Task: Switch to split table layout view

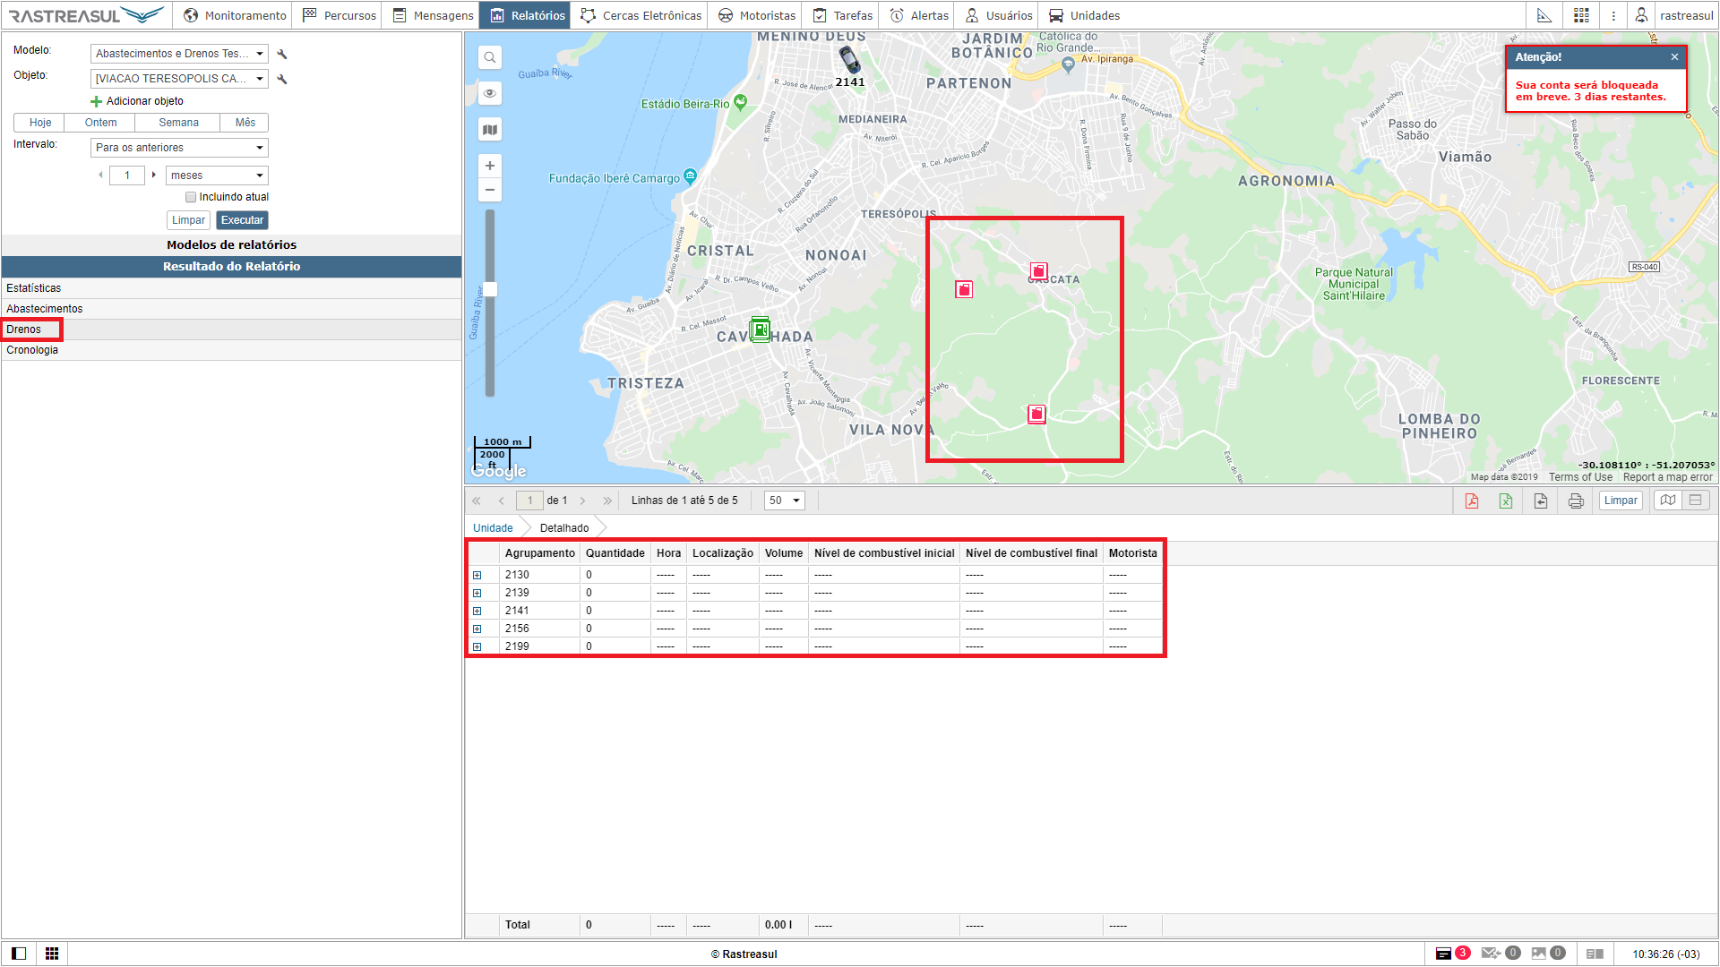Action: pyautogui.click(x=1695, y=501)
